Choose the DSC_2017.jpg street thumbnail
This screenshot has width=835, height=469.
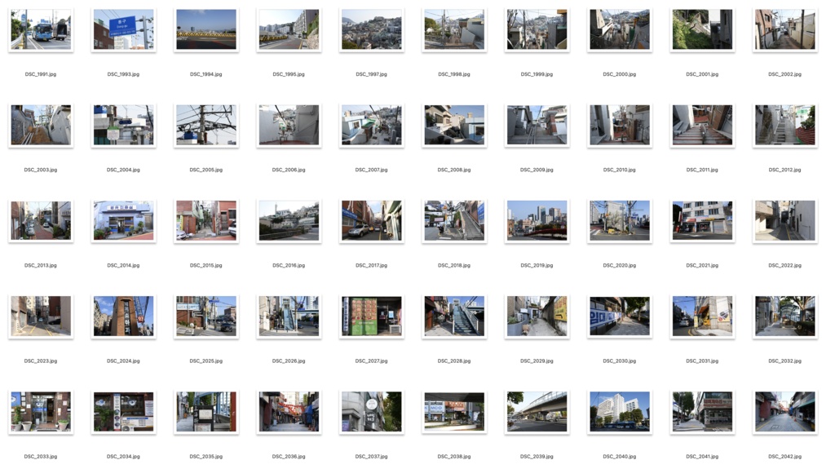coord(372,221)
